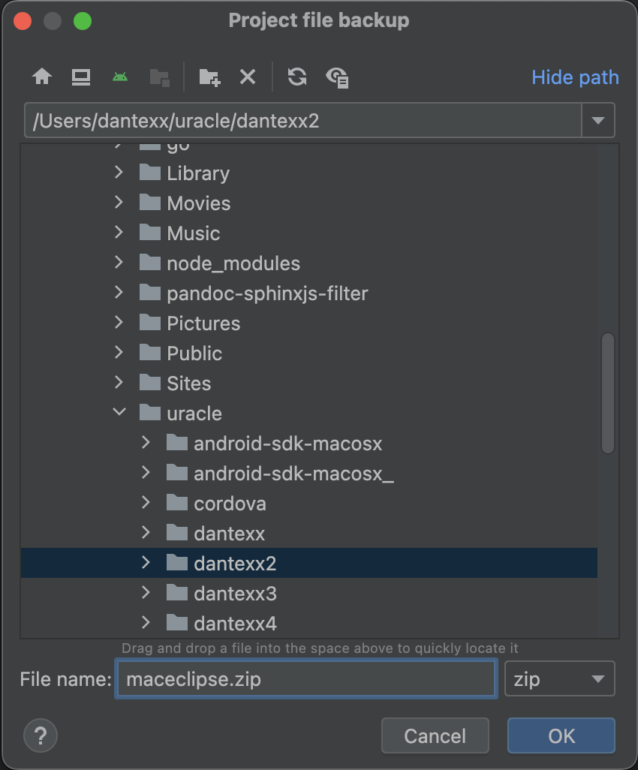The height and width of the screenshot is (770, 638).
Task: Expand the dantexx2 folder
Action: (146, 563)
